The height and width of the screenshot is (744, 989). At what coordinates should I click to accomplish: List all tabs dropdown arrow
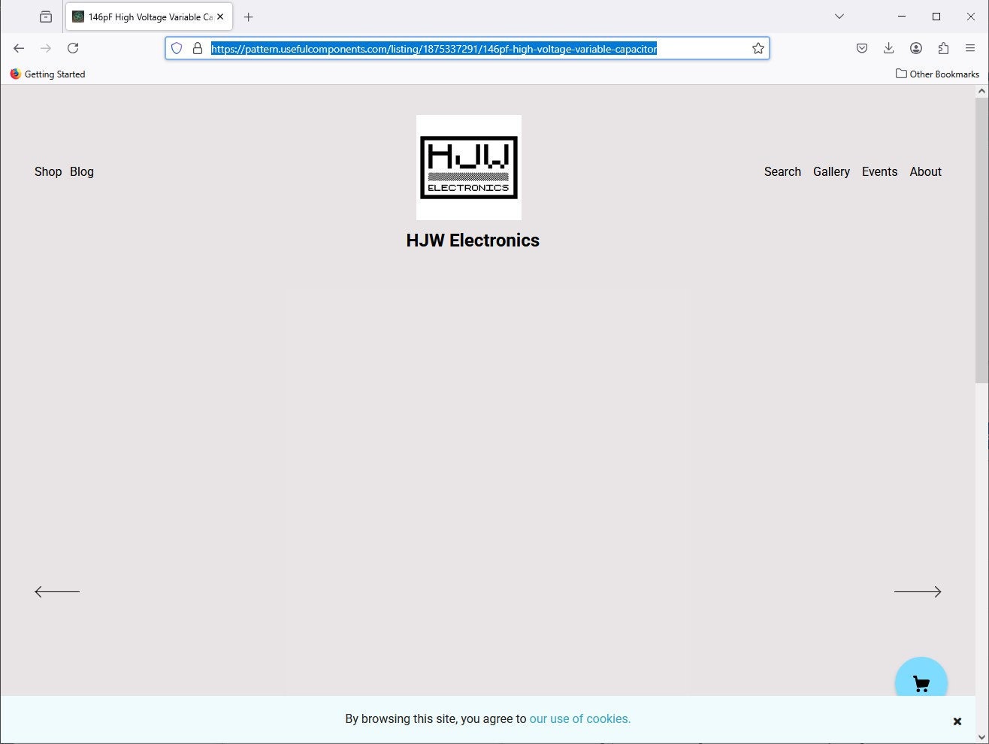839,17
